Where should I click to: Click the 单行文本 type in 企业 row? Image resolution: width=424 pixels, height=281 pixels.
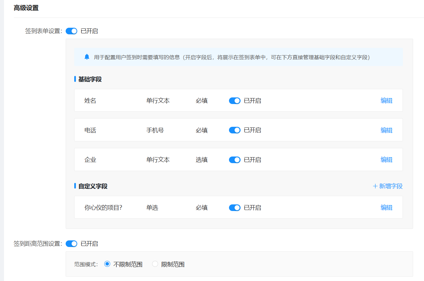(x=158, y=160)
